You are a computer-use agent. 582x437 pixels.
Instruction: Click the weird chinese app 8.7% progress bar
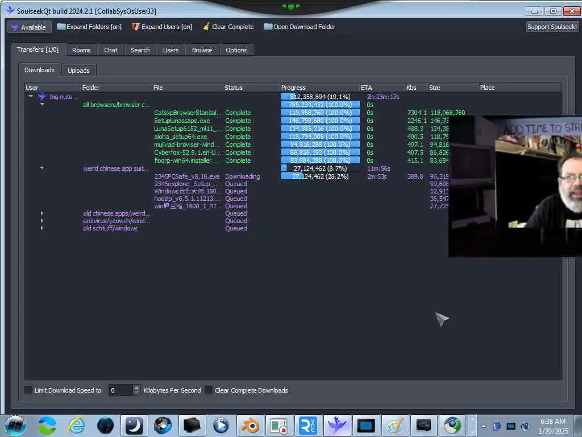coord(321,168)
